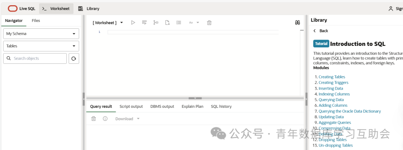Image resolution: width=403 pixels, height=150 pixels.
Task: Switch to the Files tab
Action: tap(36, 21)
